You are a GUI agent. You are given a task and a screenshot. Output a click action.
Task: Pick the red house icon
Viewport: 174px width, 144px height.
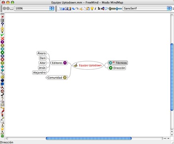[2, 91]
